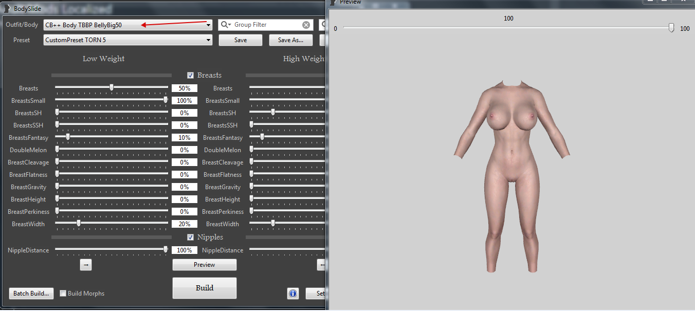Image resolution: width=695 pixels, height=311 pixels.
Task: Click the Preview button
Action: tap(204, 265)
